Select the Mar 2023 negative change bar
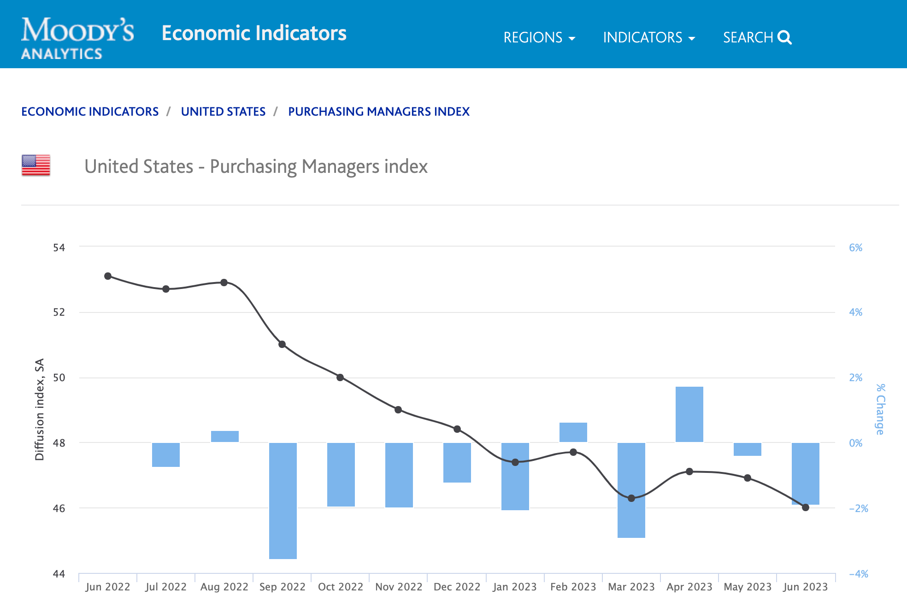Image resolution: width=907 pixels, height=613 pixels. [x=631, y=521]
